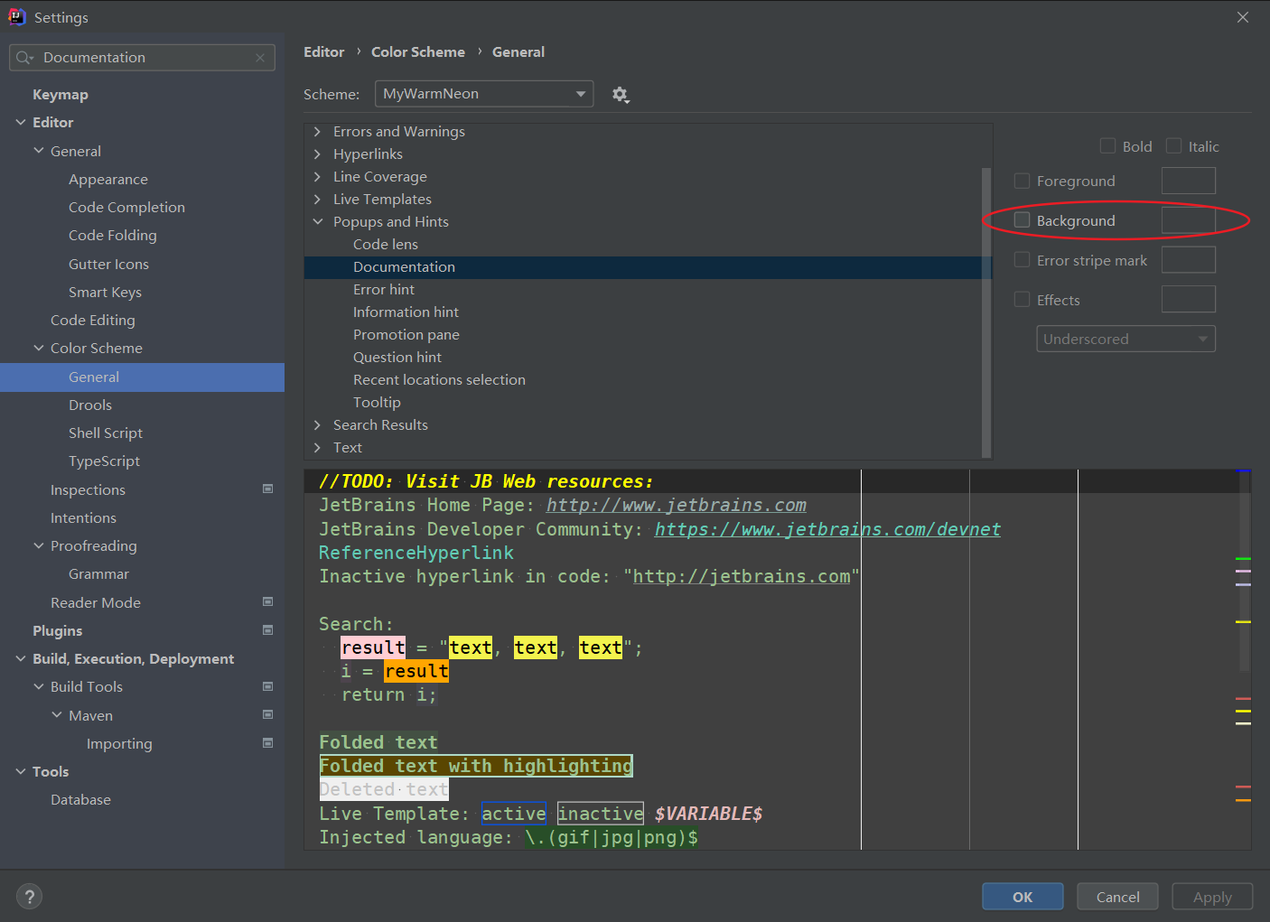Click project-level icon beside Build Tools
Screen dimensions: 1270x922
coord(267,687)
